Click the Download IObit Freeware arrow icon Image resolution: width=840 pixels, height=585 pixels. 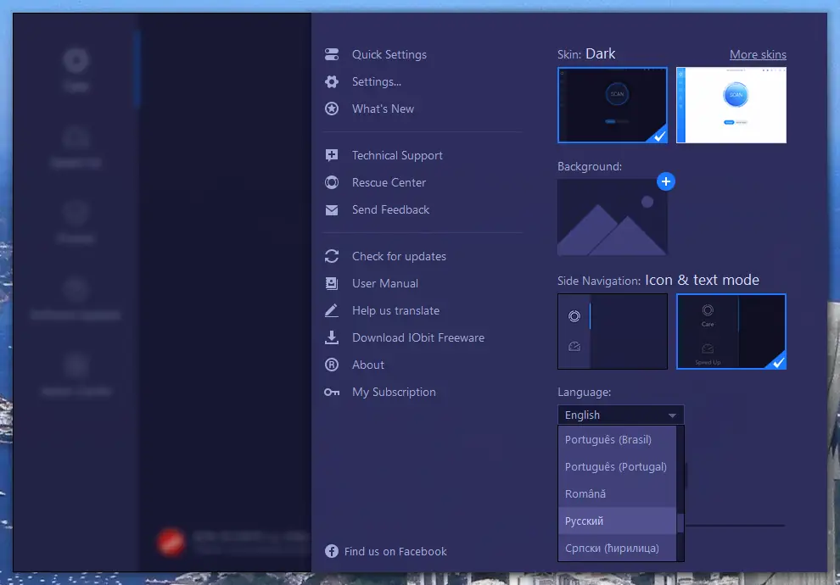(332, 337)
